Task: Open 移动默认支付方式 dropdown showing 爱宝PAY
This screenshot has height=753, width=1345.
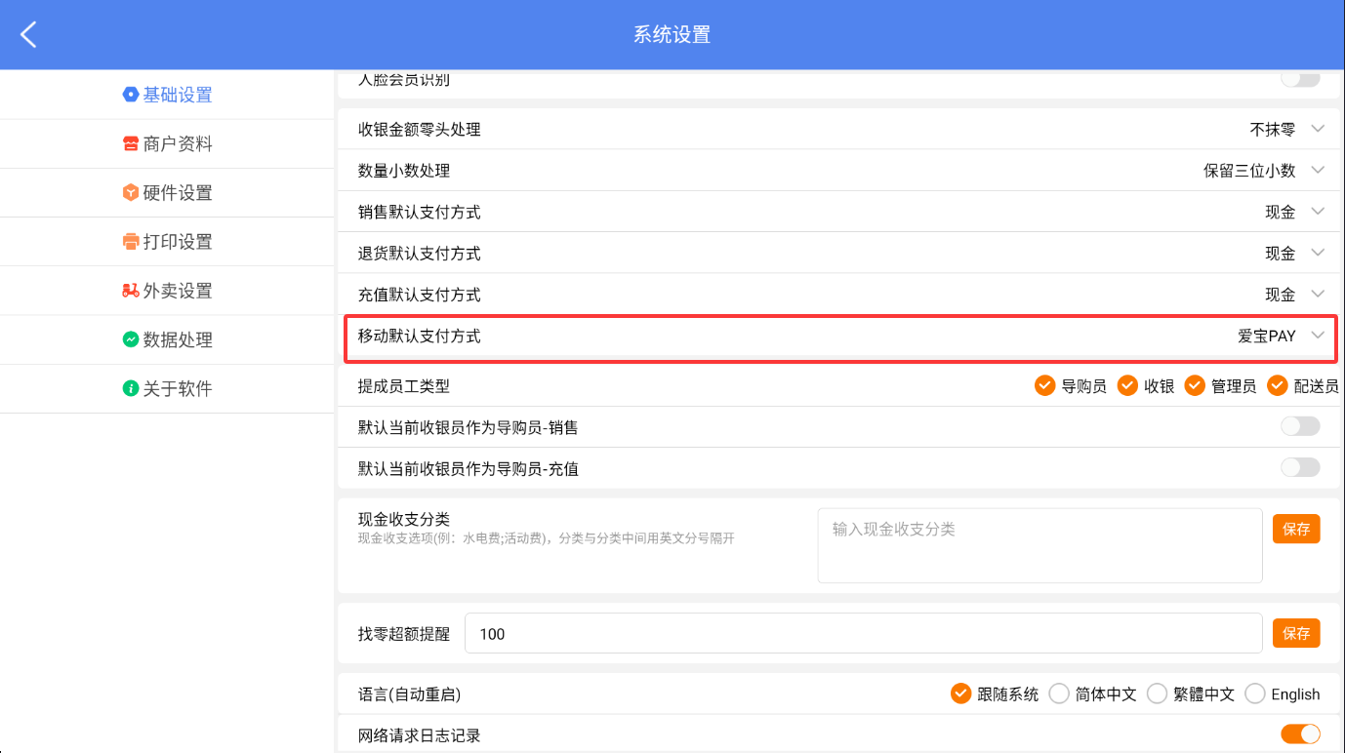Action: (x=1317, y=336)
